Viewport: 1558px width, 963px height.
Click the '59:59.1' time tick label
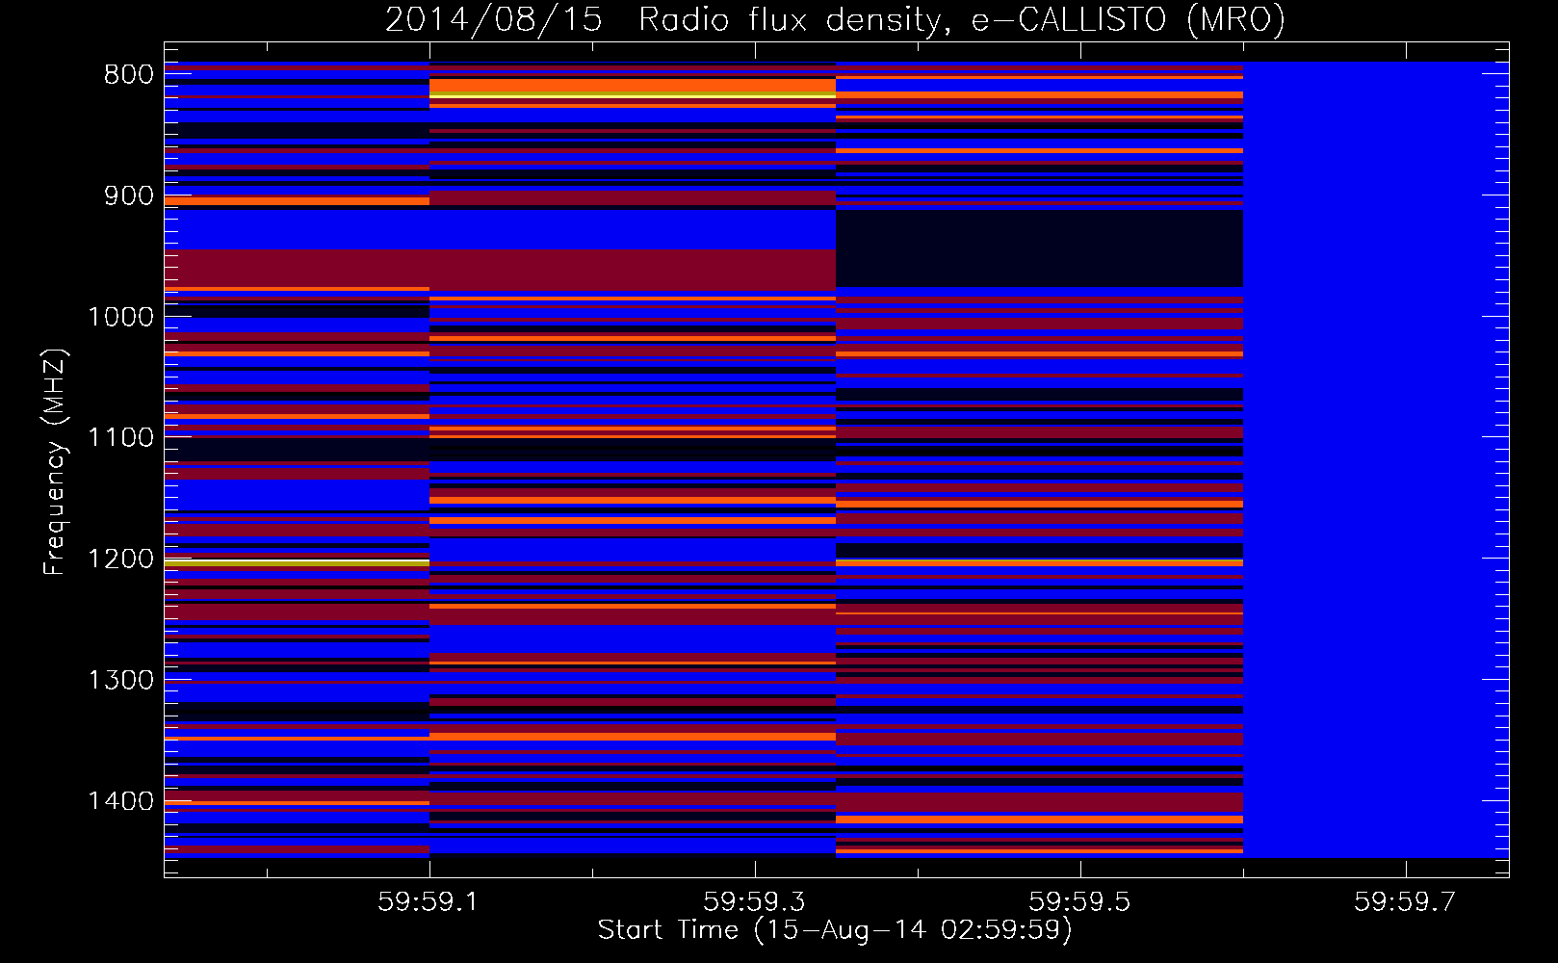428,901
